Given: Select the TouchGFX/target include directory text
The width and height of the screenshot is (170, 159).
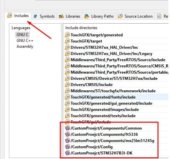Looking at the screenshot, I should 86,41.
